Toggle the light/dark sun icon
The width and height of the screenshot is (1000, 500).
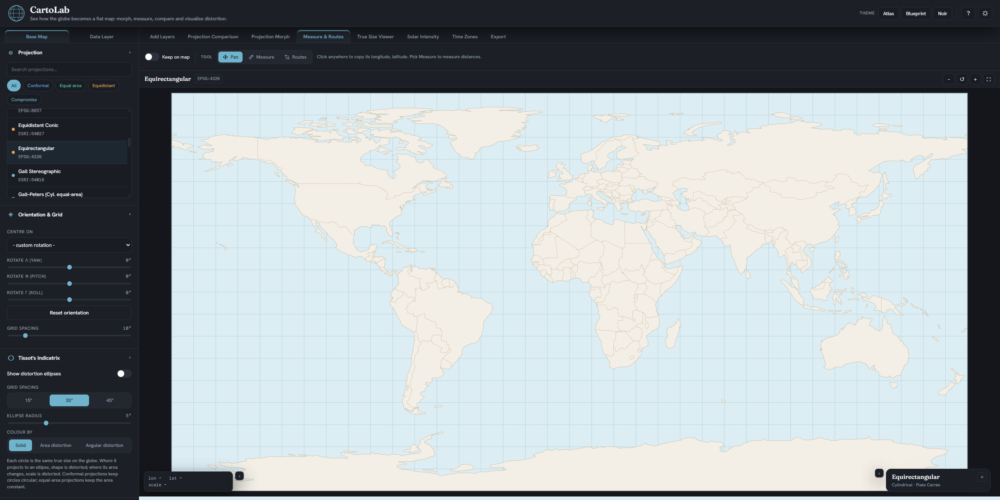985,13
